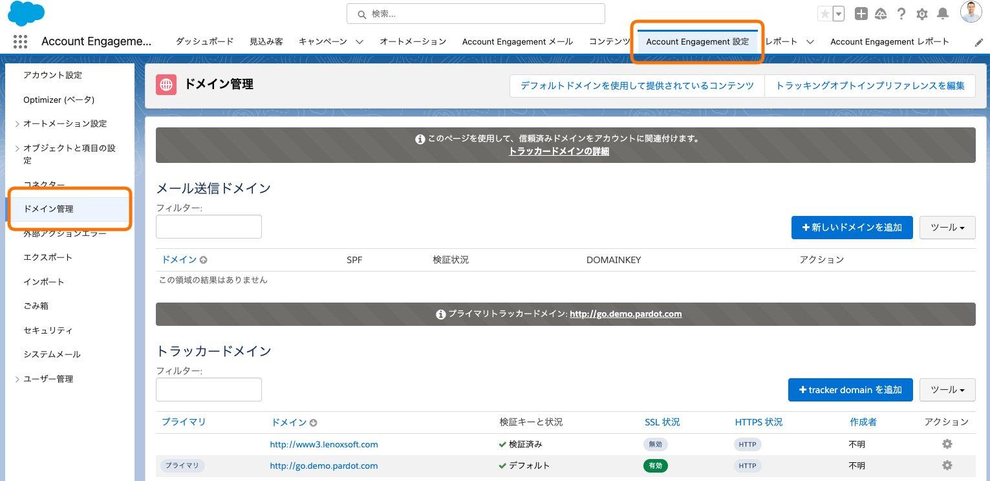Click the Trailhead guidance icon
Viewport: 990px width, 481px height.
point(881,14)
